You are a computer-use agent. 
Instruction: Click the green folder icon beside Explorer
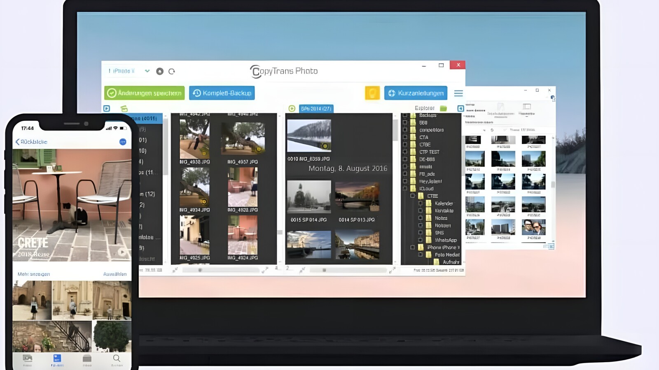coord(443,108)
